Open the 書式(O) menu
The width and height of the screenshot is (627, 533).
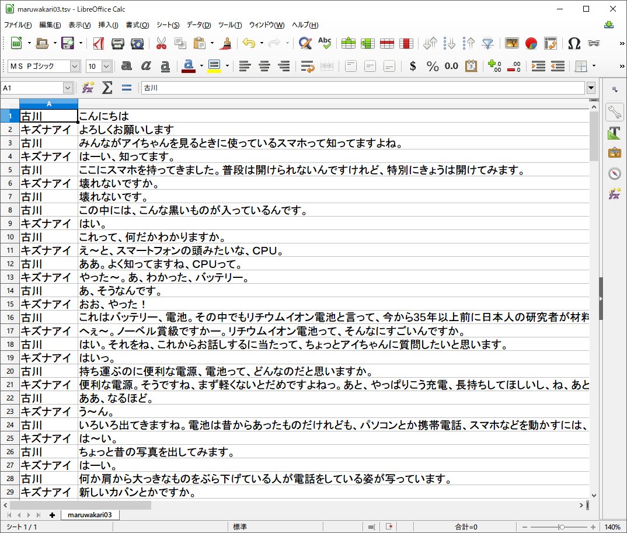click(137, 25)
